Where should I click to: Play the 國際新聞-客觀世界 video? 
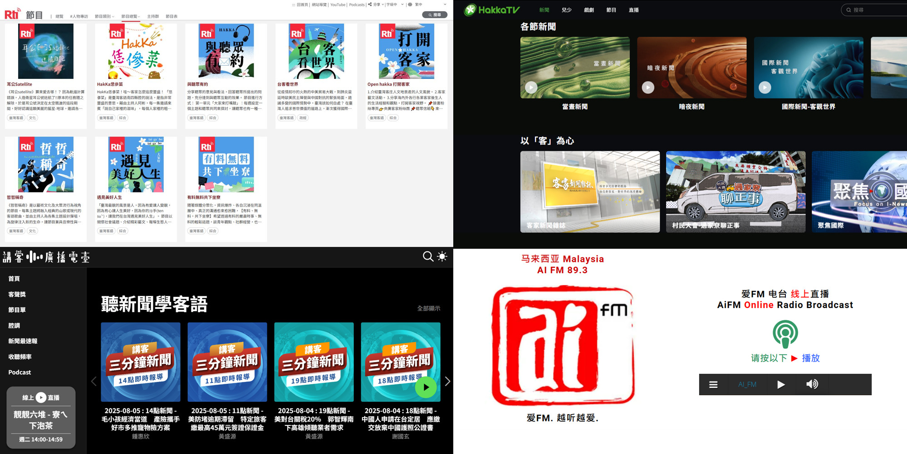[x=765, y=87]
